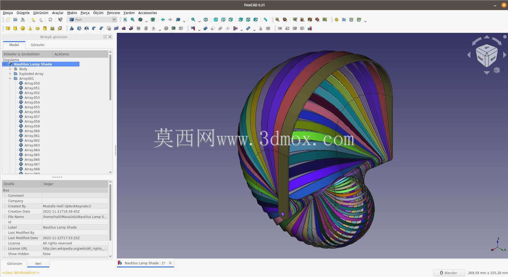
Task: Toggle floating of Birleşik görünüm panel
Action: 105,37
